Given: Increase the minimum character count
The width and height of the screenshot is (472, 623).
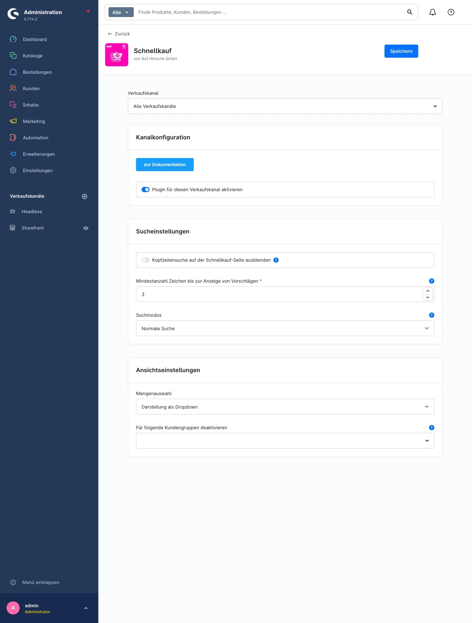Looking at the screenshot, I should pyautogui.click(x=428, y=291).
